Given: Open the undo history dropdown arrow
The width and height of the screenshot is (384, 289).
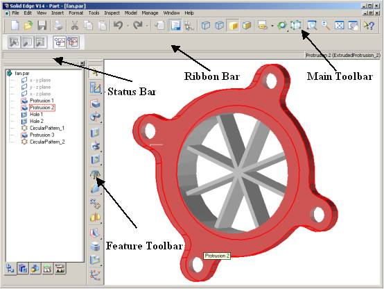Looking at the screenshot, I should 128,26.
